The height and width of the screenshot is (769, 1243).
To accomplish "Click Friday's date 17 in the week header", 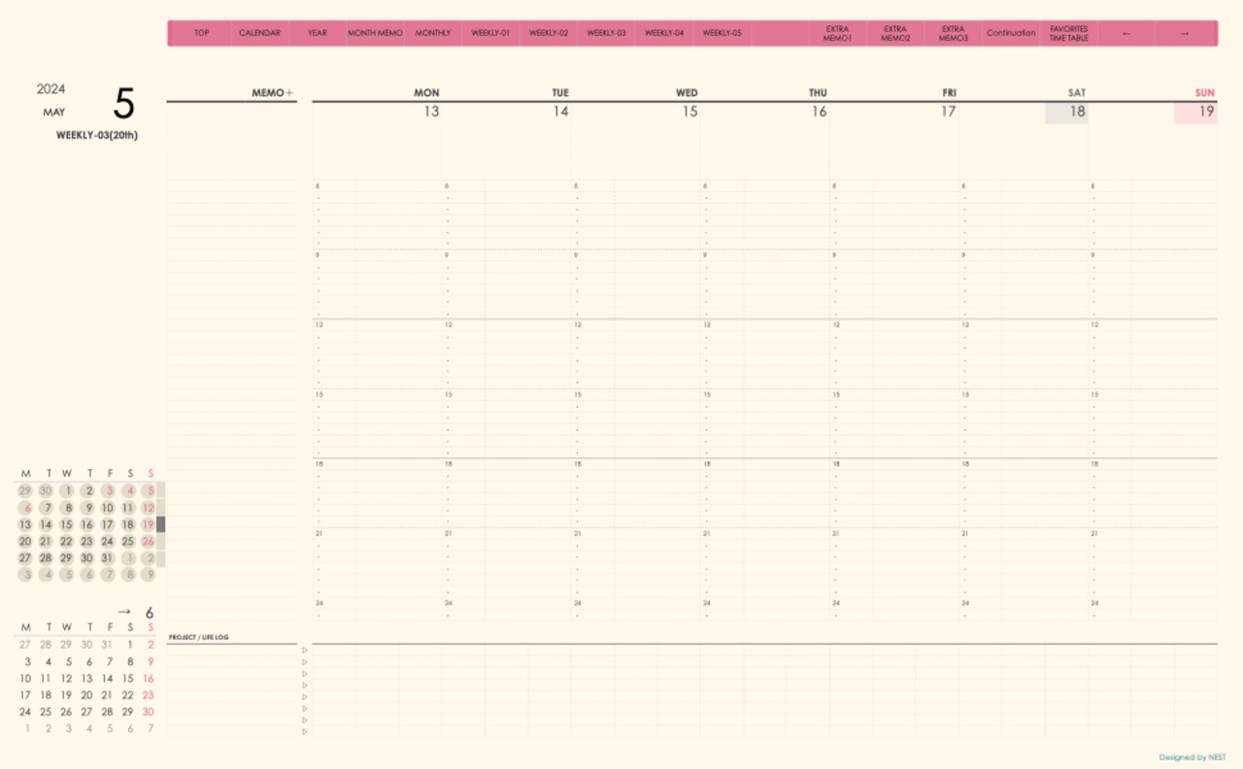I will (x=948, y=112).
